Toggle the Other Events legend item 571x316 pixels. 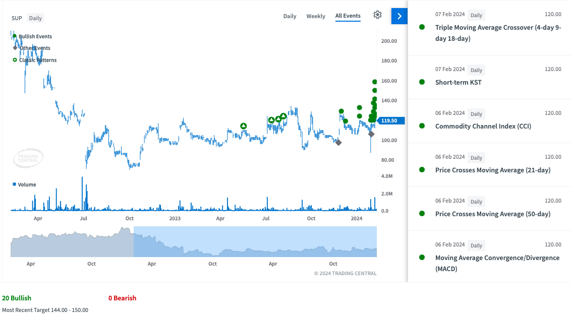click(32, 48)
